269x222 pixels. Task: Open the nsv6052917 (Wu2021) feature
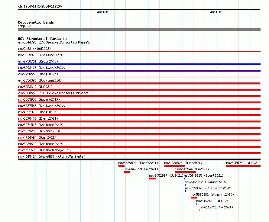click(153, 179)
